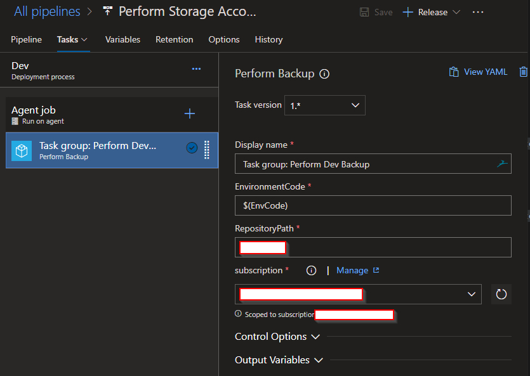Screen dimensions: 530x376
Task: Expand the Control Options section
Action: 277,337
